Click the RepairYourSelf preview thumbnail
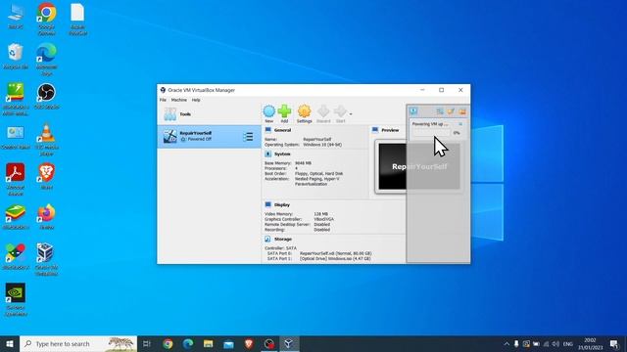Screen dimensions: 627x352 (419, 166)
